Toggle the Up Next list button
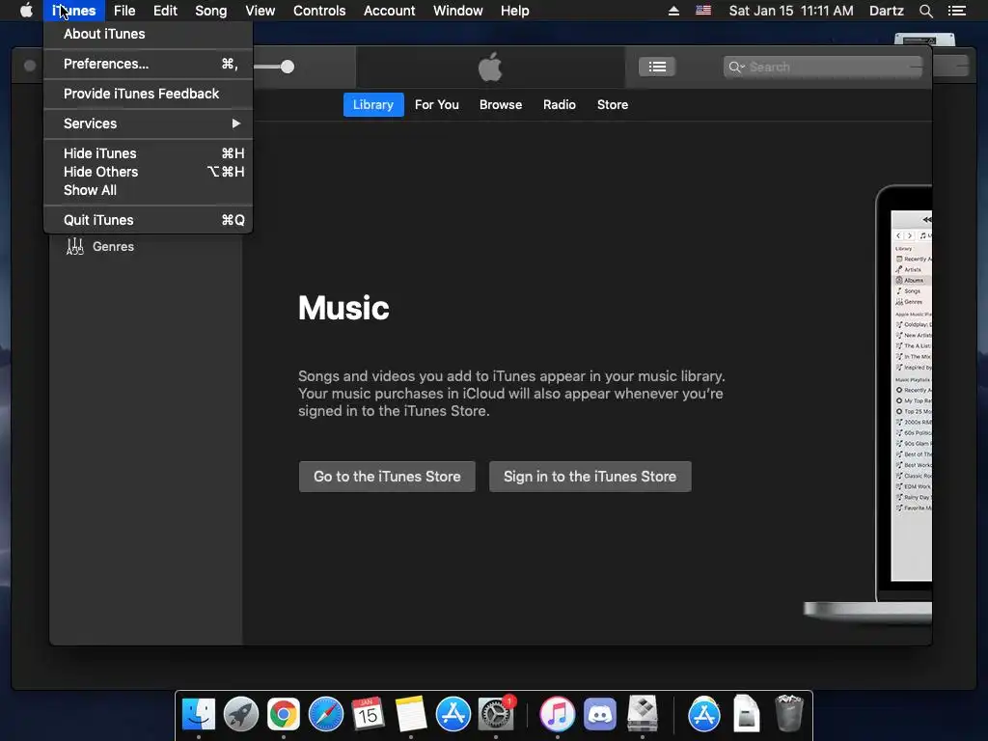This screenshot has width=988, height=741. tap(657, 67)
